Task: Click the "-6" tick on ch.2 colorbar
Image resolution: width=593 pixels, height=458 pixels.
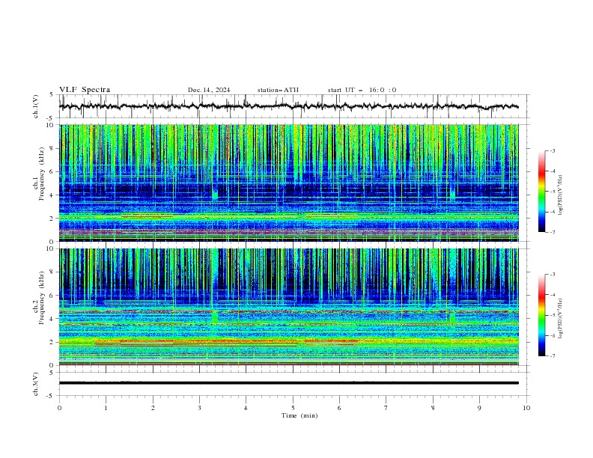Action: pos(552,335)
